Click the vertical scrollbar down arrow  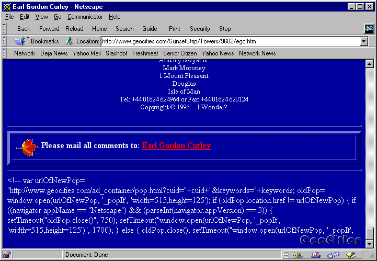[370, 244]
